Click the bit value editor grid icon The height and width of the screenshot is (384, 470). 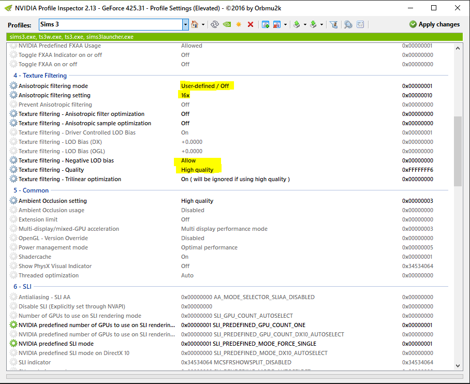click(x=360, y=24)
